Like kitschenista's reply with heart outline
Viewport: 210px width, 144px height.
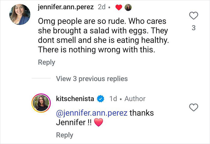(x=194, y=107)
